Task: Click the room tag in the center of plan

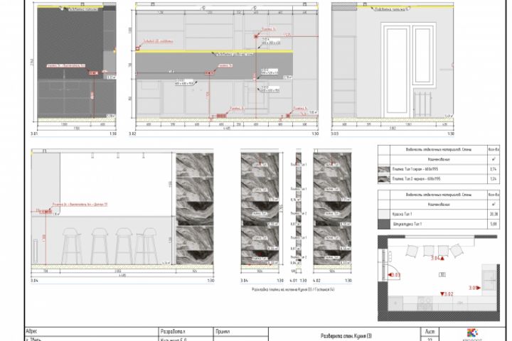Action: pos(442,275)
